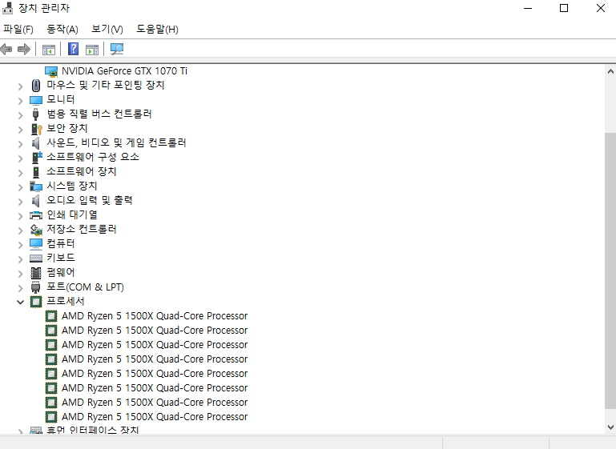Open the 동작(A) menu

click(62, 30)
